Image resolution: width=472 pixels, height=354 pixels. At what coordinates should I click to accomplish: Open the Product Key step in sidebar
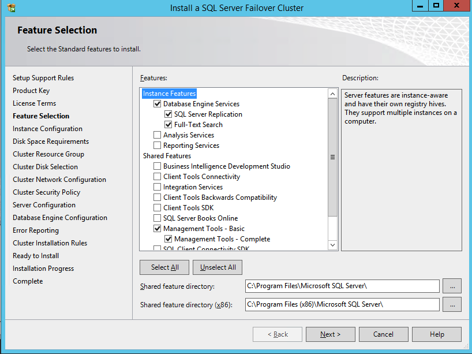[31, 91]
